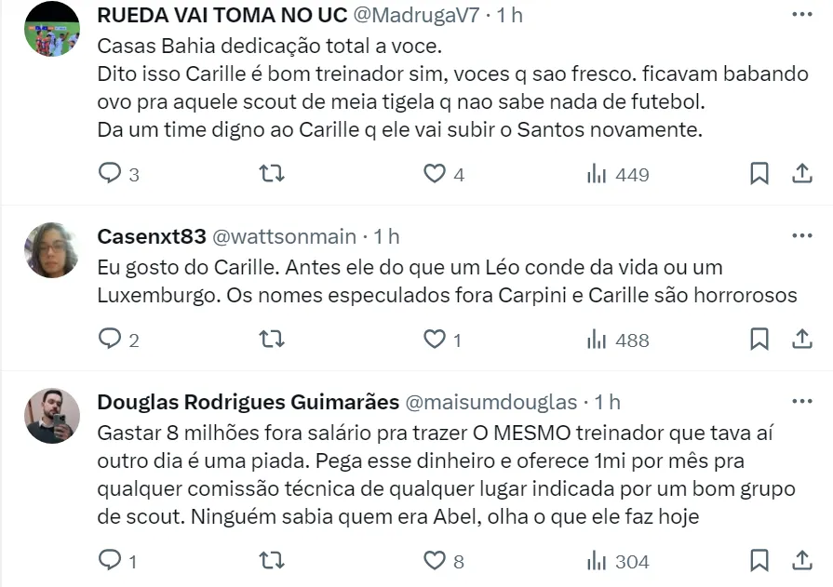Screen dimensions: 833x587
Task: Repost Casenxt83's tweet about Carille
Action: tap(271, 340)
